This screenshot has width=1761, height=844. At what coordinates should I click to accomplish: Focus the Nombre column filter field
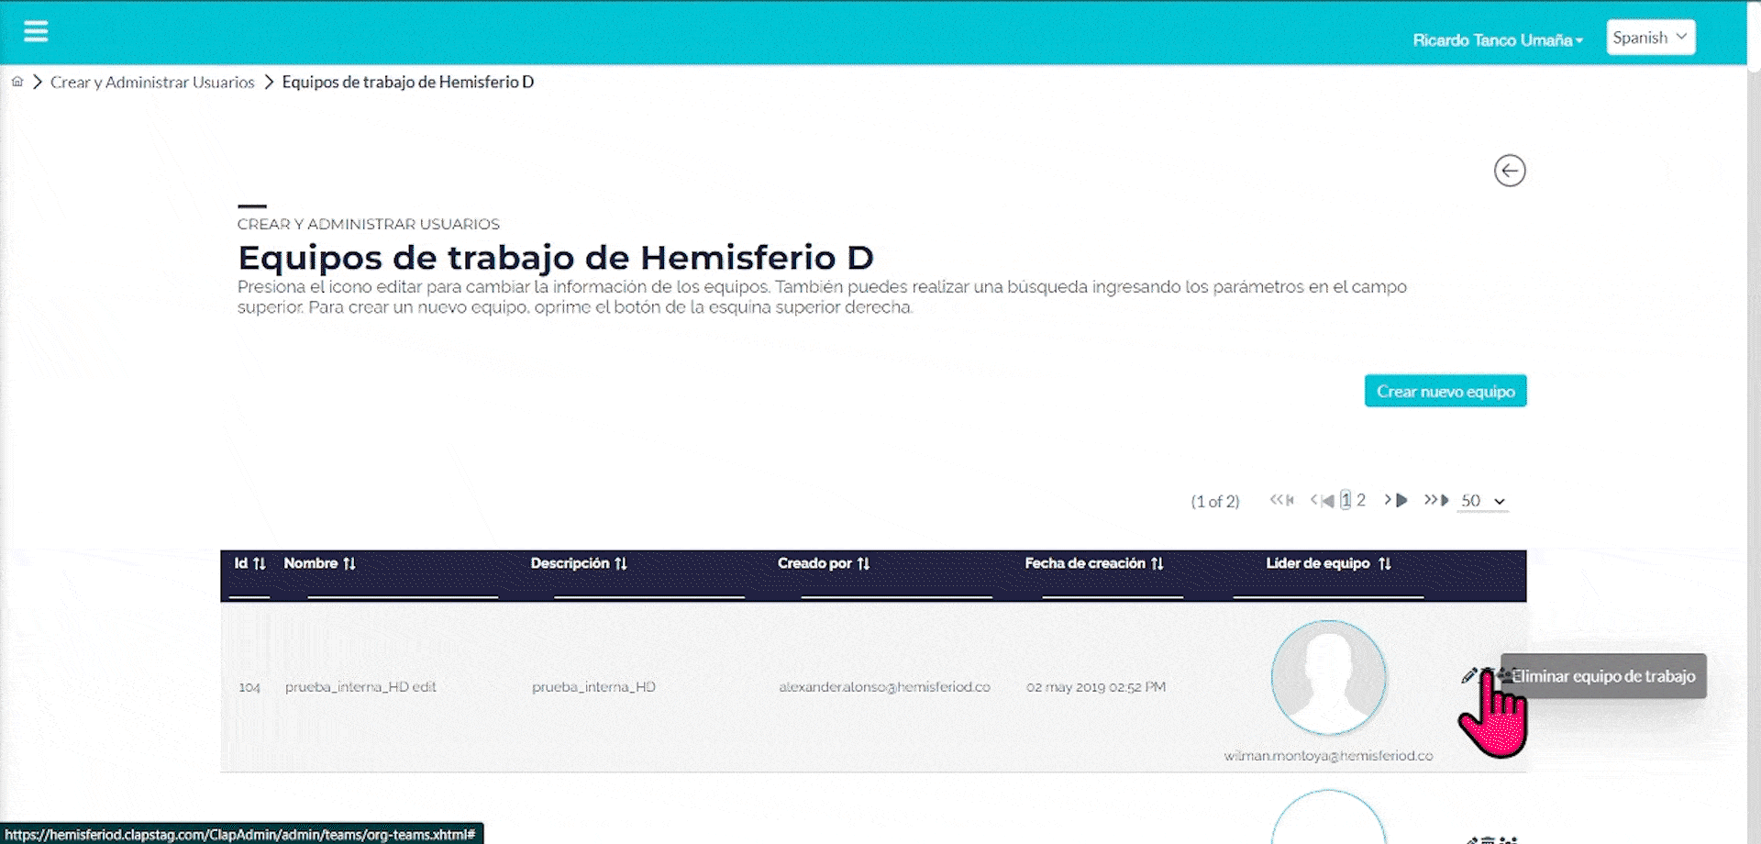[403, 588]
